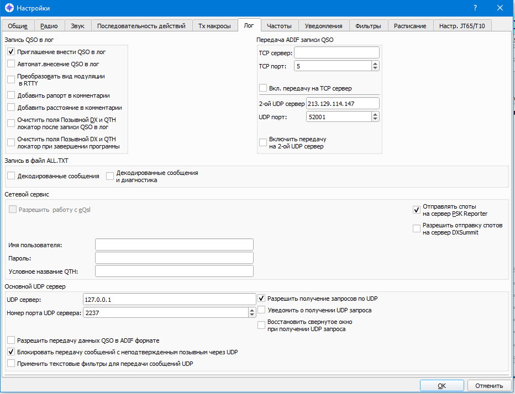
Task: Increase Номер порта UDP сервера 2237 spinner
Action: click(251, 310)
